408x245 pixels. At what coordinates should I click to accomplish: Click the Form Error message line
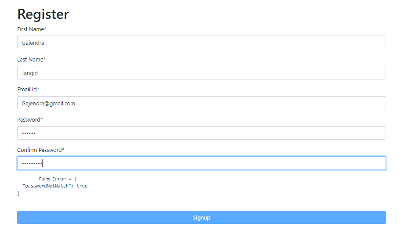coord(58,179)
